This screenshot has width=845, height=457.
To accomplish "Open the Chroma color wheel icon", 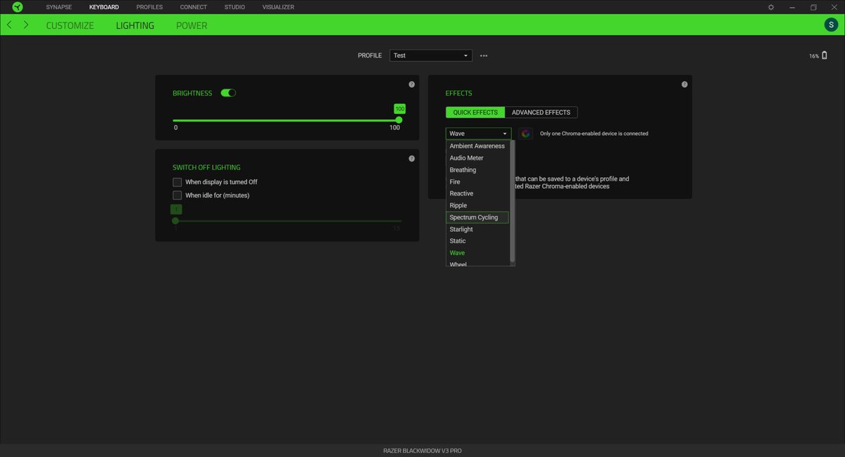I will (525, 134).
